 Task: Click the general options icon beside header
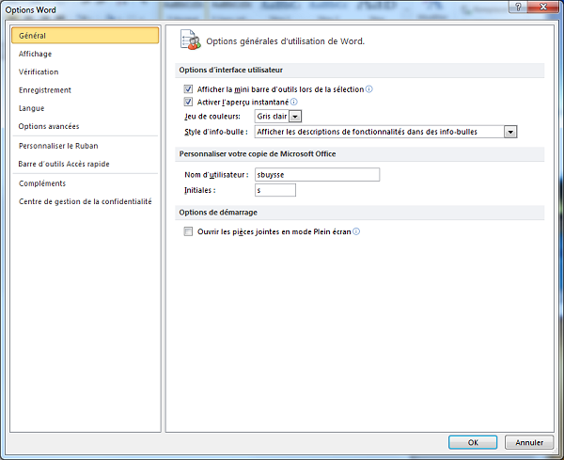pyautogui.click(x=190, y=40)
